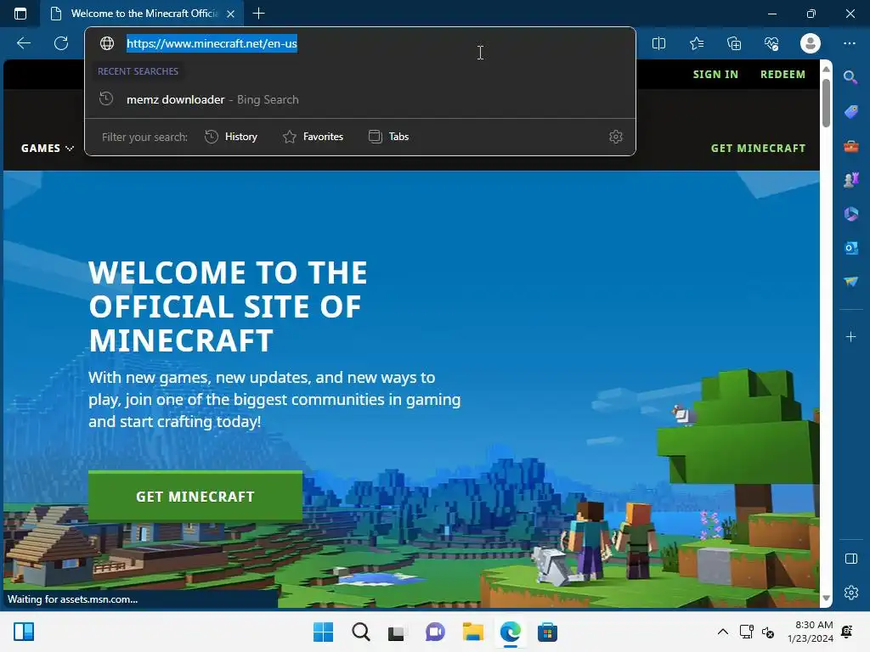Open a new browser tab
This screenshot has height=652, width=870.
click(x=258, y=14)
